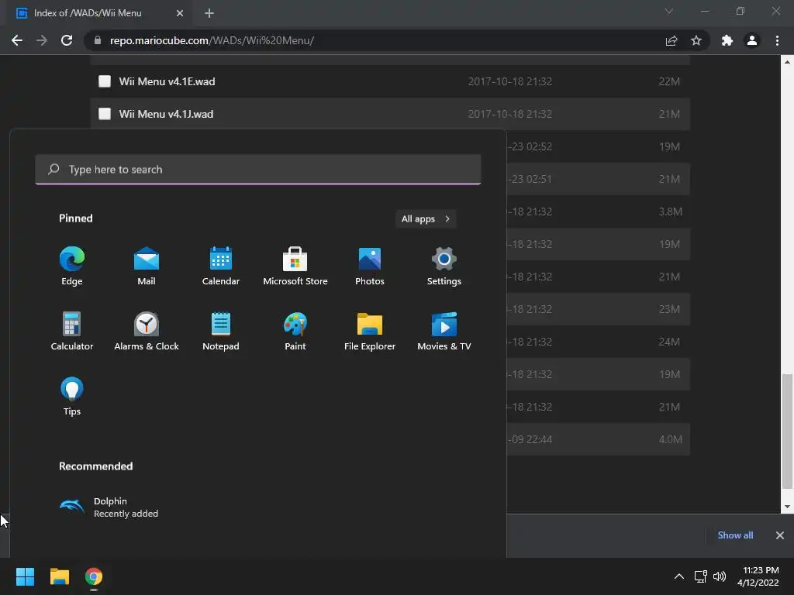Open the Paint app
This screenshot has width=794, height=595.
tap(295, 332)
